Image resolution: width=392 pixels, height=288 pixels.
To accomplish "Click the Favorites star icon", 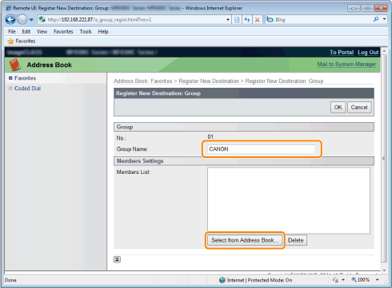I will point(10,41).
